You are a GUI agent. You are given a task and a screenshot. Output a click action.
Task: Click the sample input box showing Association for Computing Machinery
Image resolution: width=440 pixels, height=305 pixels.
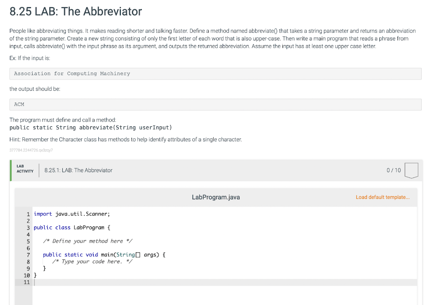pyautogui.click(x=215, y=73)
